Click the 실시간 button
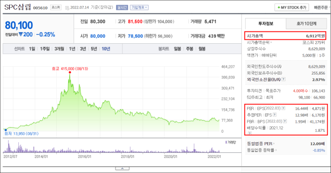This screenshot has width=331, height=173. (122, 7)
